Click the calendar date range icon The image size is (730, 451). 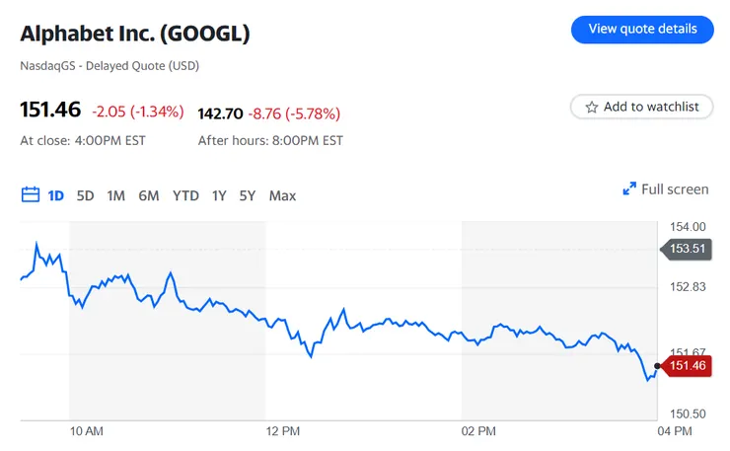tap(30, 194)
